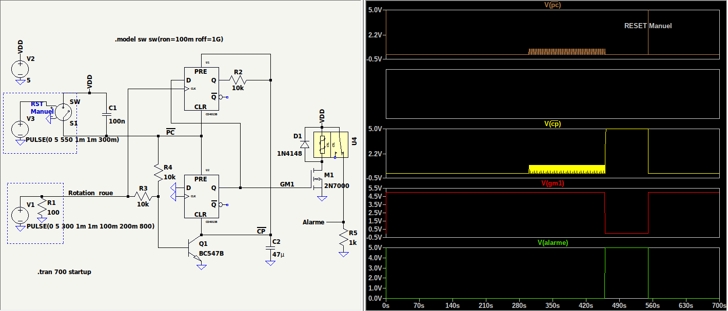Click the V(gm1) trace label
The height and width of the screenshot is (311, 728).
(x=552, y=183)
